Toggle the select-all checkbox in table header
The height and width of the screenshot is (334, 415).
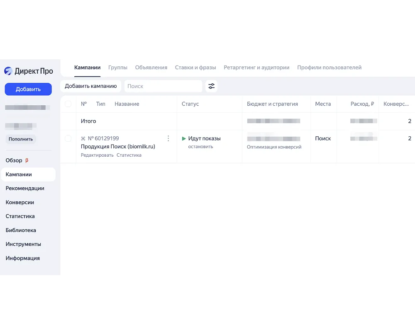(x=68, y=104)
